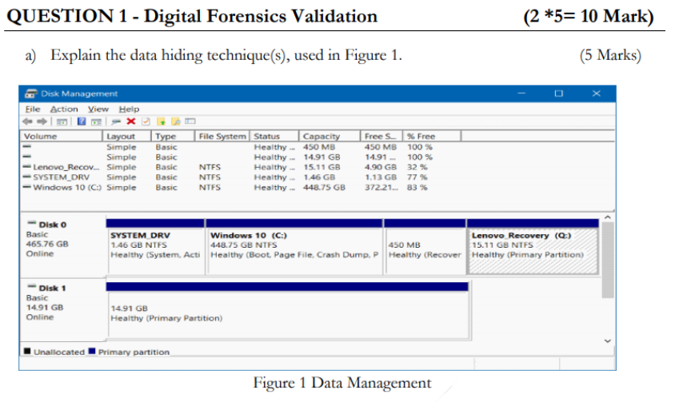Click the 83 % free value
699x402 pixels.
tap(417, 188)
